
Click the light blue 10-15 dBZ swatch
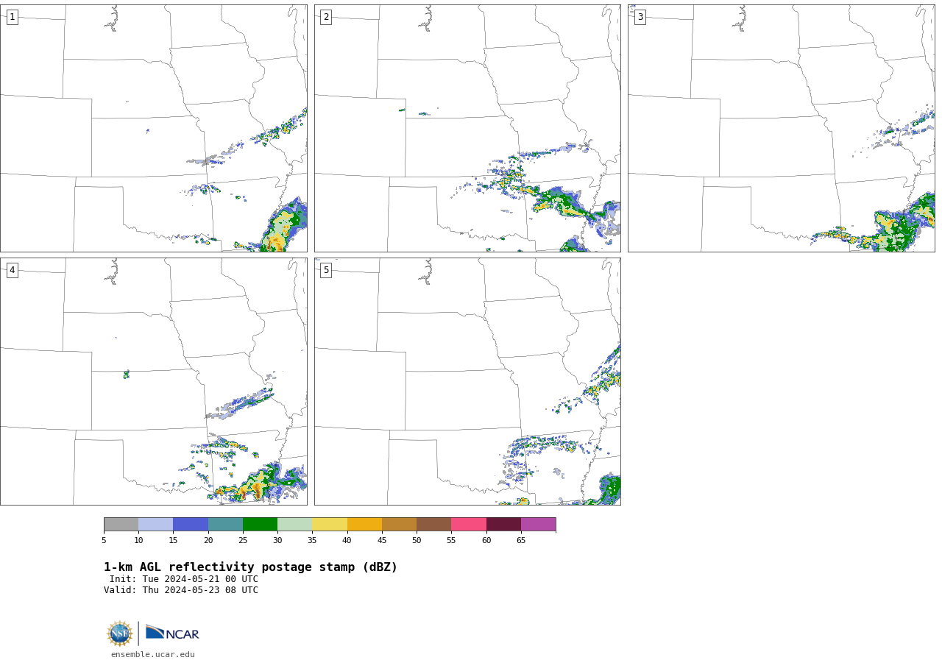156,525
